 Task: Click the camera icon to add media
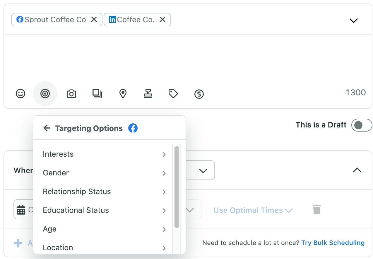click(x=71, y=94)
